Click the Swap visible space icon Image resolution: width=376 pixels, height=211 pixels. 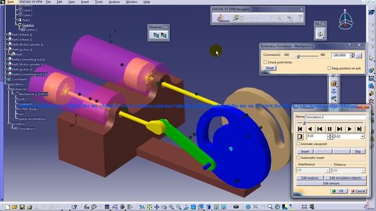click(x=223, y=207)
